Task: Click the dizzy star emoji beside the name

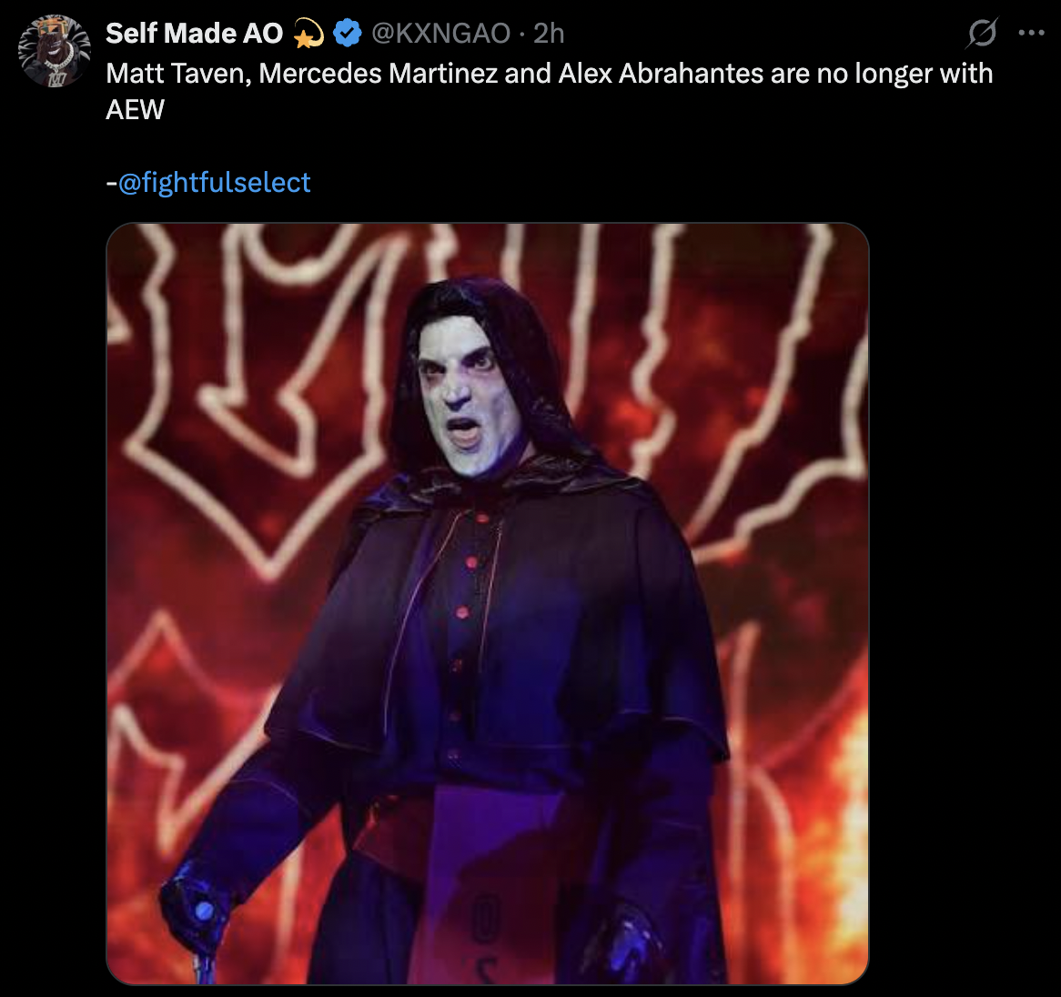Action: 308,33
